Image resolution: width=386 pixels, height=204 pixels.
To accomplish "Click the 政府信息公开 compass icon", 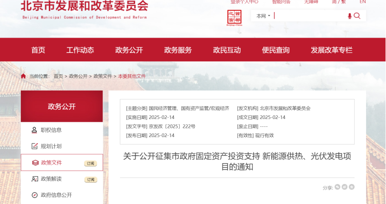I will pyautogui.click(x=34, y=195).
